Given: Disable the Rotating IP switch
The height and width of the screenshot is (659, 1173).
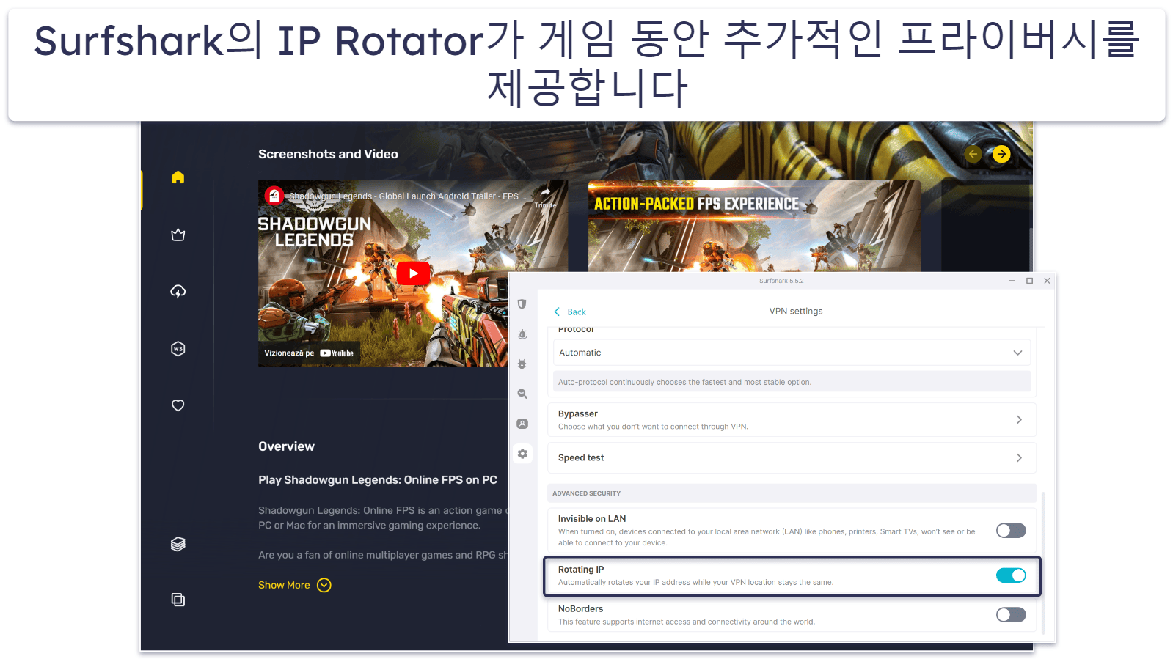Looking at the screenshot, I should pos(1011,575).
